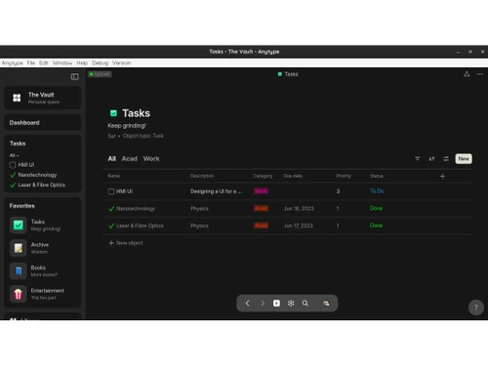Click the Tasks set checkmark icon beside title
Viewport: 488px width, 366px height.
tap(113, 113)
